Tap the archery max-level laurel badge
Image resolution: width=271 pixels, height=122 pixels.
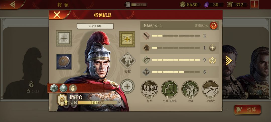tap(213, 60)
